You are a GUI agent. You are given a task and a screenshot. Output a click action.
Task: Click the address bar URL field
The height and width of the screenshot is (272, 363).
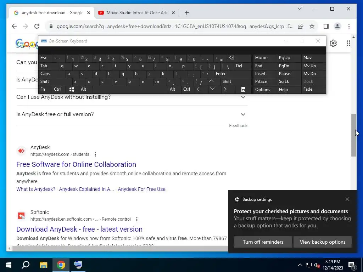click(x=175, y=26)
